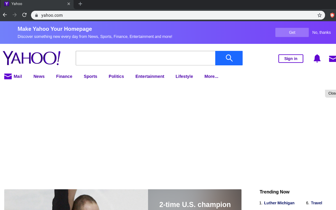Go to the Sports section
Viewport: 336px width, 210px height.
click(90, 76)
